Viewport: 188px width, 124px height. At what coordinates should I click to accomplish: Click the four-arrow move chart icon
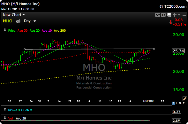point(175,15)
